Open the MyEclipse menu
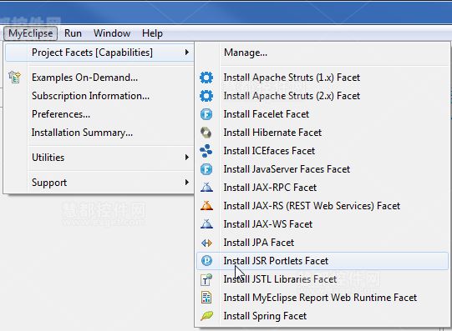 [31, 33]
